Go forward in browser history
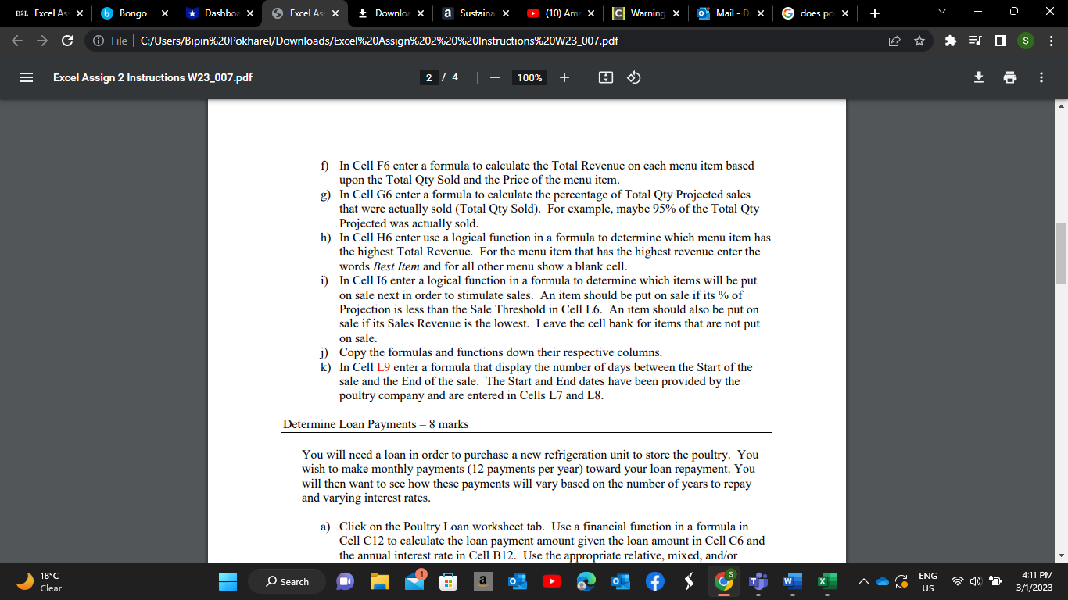 42,41
